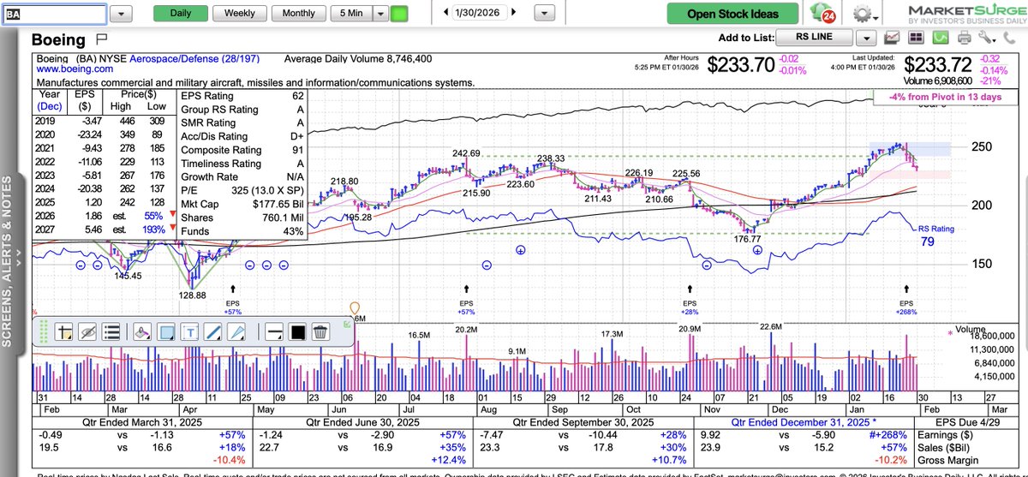The width and height of the screenshot is (1028, 477).
Task: Click the EPS Rating 62 row
Action: (x=242, y=96)
